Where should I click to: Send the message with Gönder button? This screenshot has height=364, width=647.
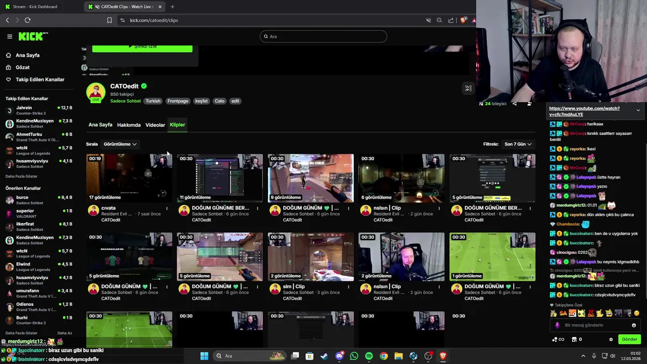point(629,339)
